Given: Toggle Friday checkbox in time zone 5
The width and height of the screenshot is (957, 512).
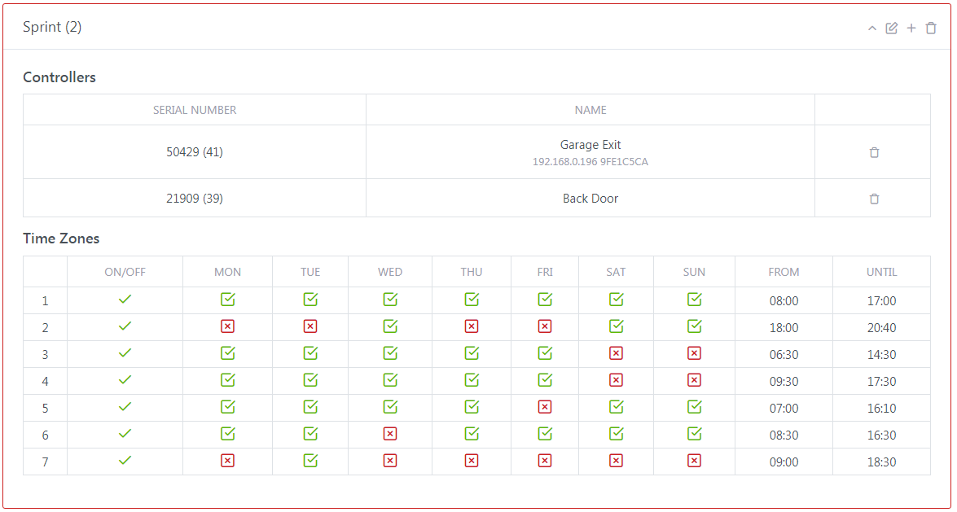Looking at the screenshot, I should tap(545, 407).
